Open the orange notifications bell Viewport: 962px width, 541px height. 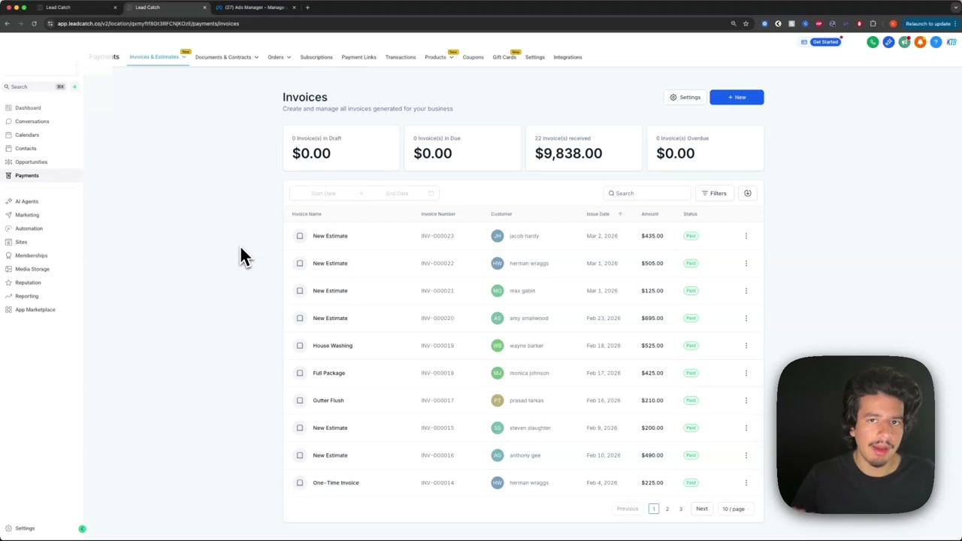tap(920, 42)
